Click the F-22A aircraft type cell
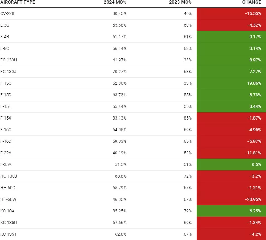Image resolution: width=266 pixels, height=240 pixels. (6, 153)
